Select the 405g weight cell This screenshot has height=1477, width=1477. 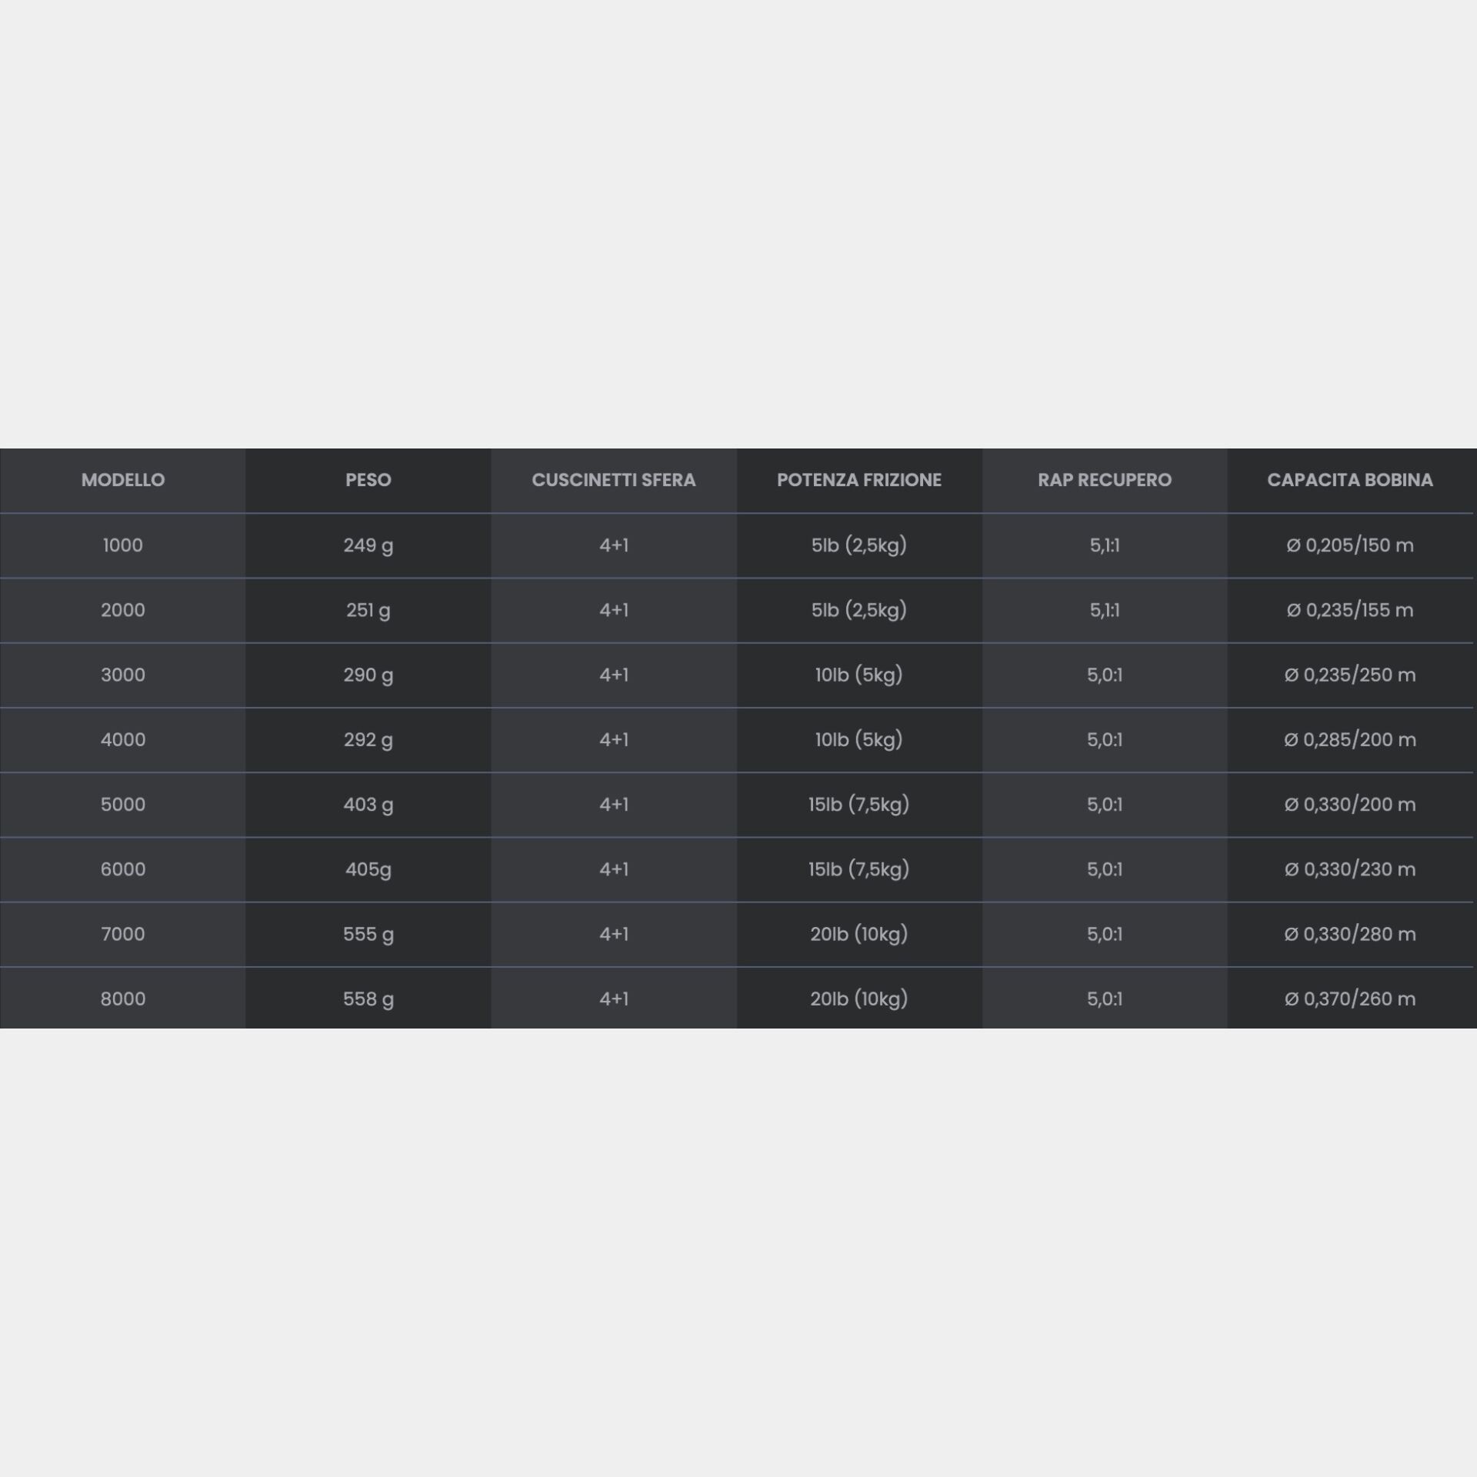click(x=368, y=869)
